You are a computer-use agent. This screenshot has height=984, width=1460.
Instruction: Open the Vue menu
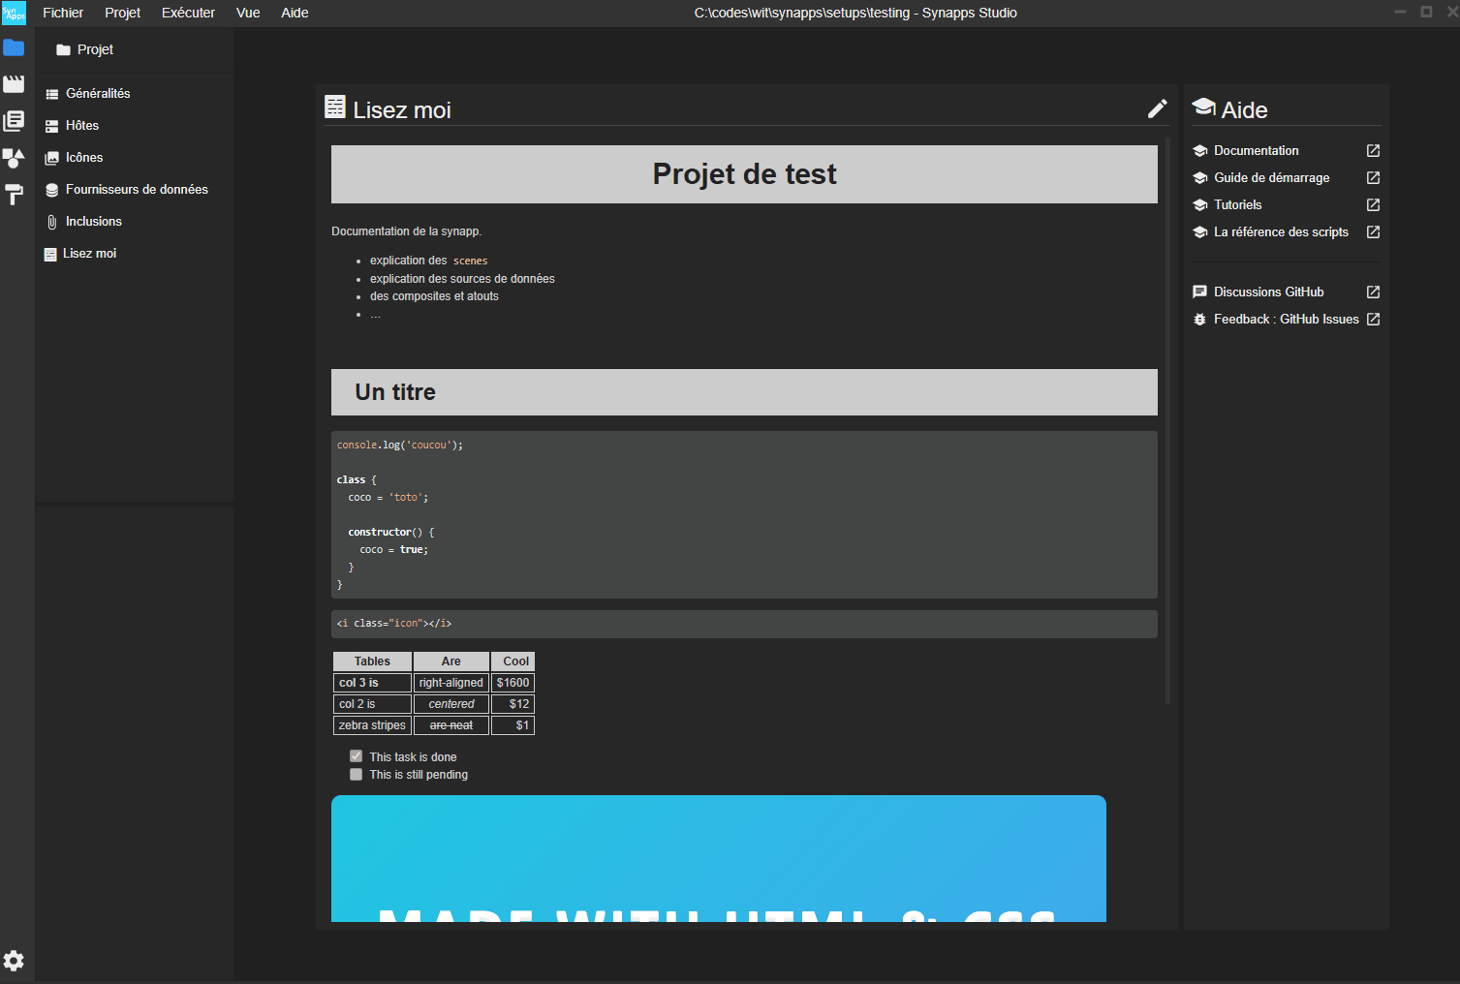tap(248, 13)
